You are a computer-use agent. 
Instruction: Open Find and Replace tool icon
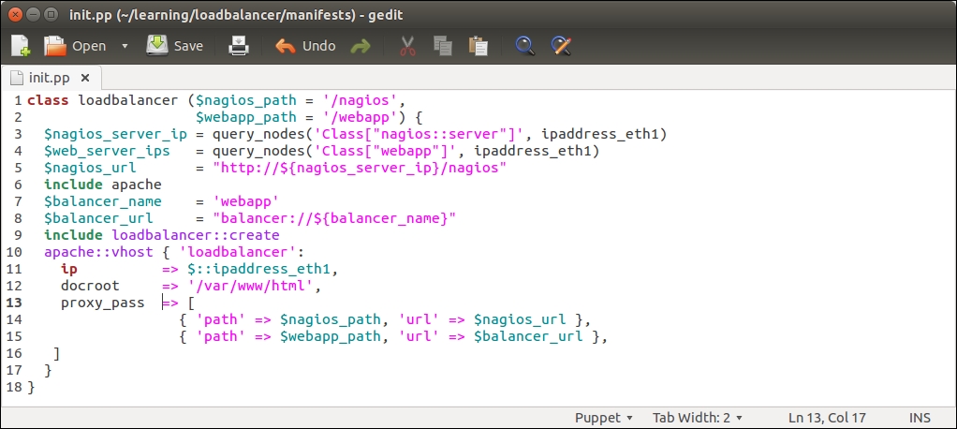560,46
